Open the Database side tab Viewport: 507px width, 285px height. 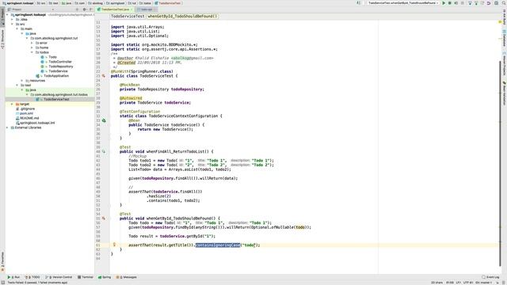pos(505,38)
